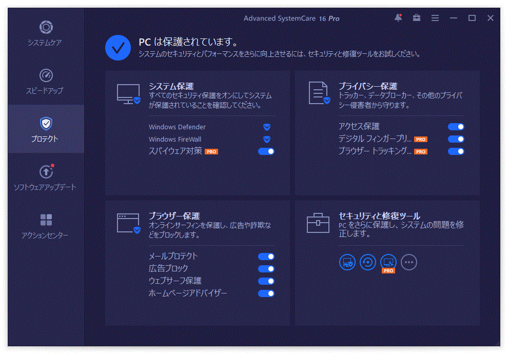Toggle アクセス保護 switch
Viewport: 508px width, 354px height.
[x=456, y=127]
